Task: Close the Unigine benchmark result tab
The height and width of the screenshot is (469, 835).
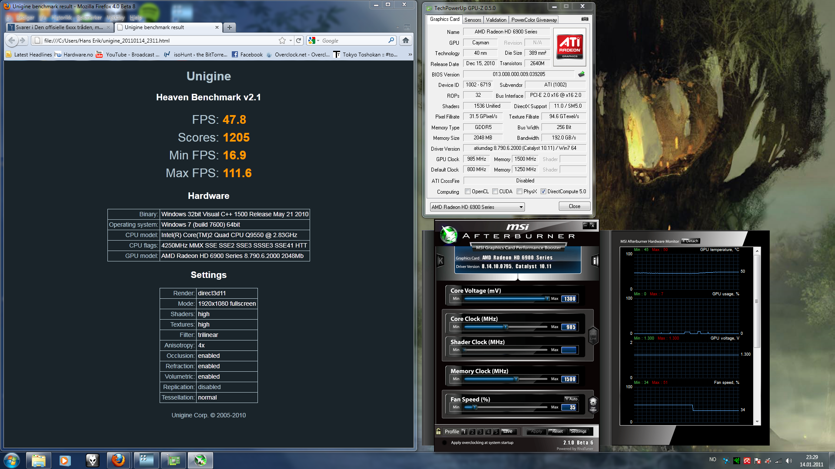Action: (x=217, y=27)
